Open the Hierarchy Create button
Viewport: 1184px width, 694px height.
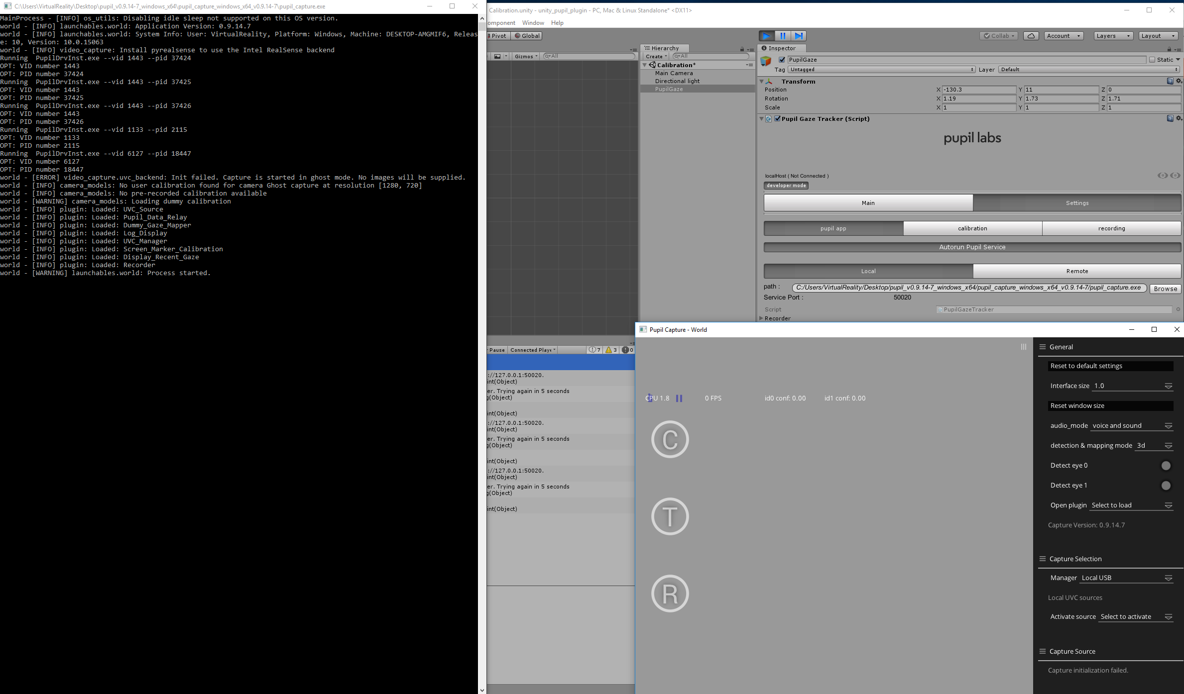point(656,56)
